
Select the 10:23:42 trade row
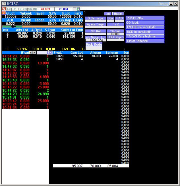pyautogui.click(x=26, y=101)
